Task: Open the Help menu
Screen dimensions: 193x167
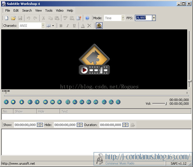Action: pos(70,10)
